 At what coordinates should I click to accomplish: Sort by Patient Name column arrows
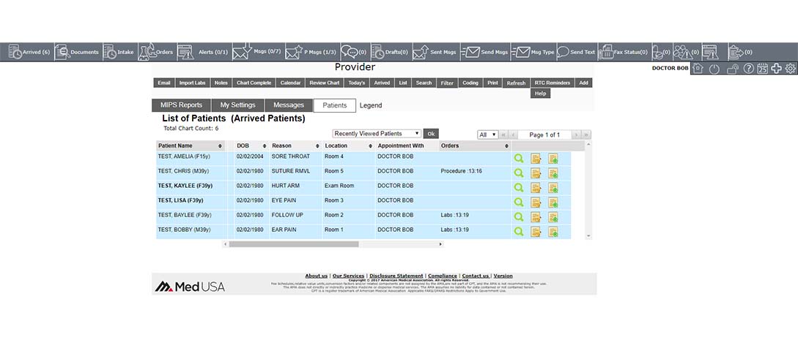click(x=220, y=146)
